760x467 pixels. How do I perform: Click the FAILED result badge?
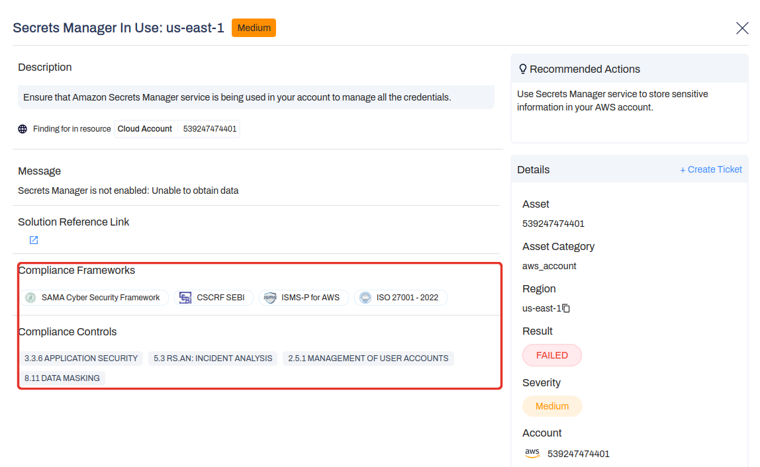552,356
